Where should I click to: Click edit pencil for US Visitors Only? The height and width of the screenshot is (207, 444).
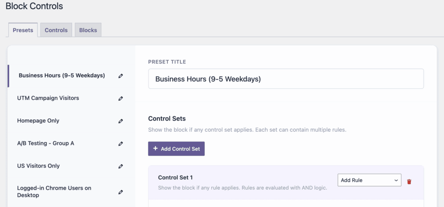pos(121,166)
